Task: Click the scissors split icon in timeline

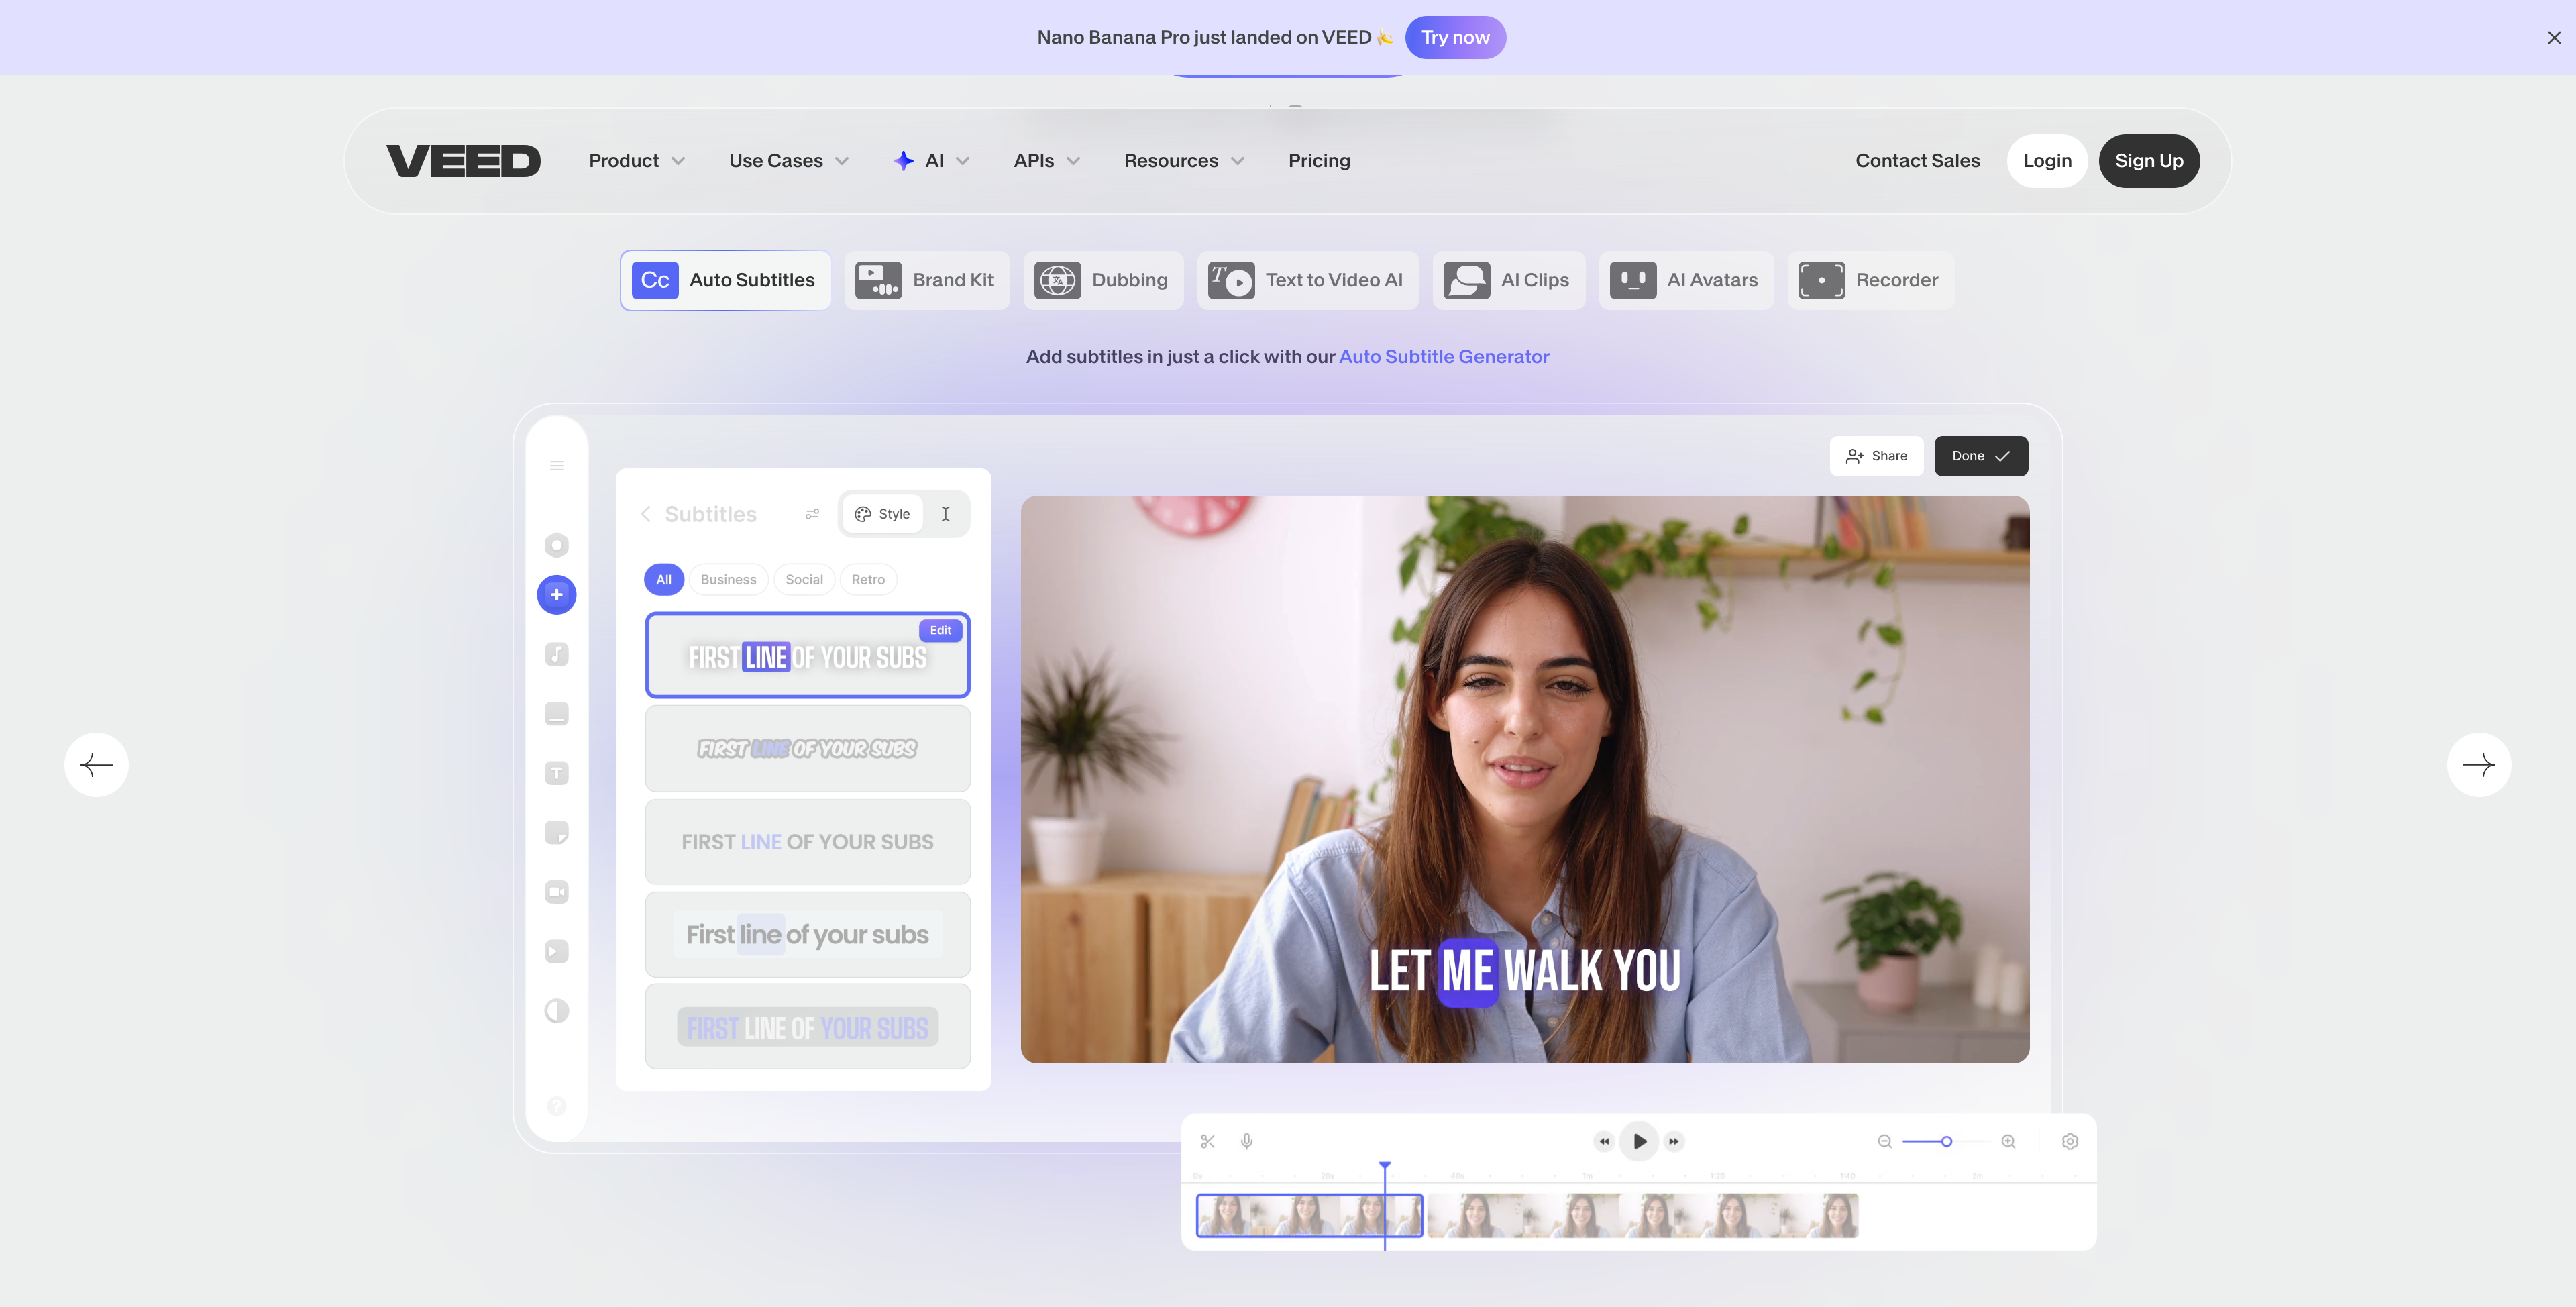Action: (1208, 1141)
